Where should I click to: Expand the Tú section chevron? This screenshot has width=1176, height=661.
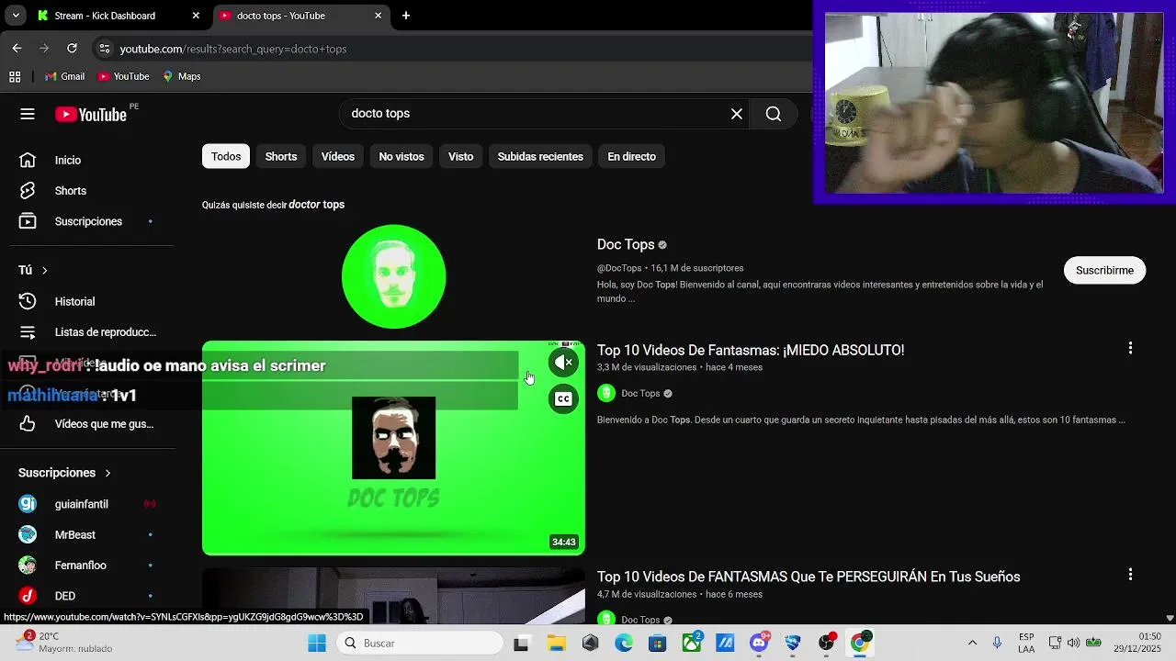tap(44, 270)
